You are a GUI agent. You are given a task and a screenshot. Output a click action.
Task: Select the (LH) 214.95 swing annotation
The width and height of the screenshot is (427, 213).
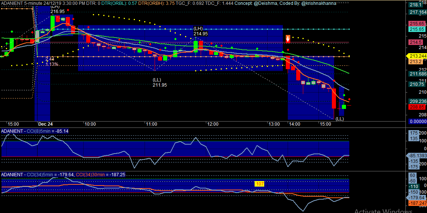coord(200,31)
